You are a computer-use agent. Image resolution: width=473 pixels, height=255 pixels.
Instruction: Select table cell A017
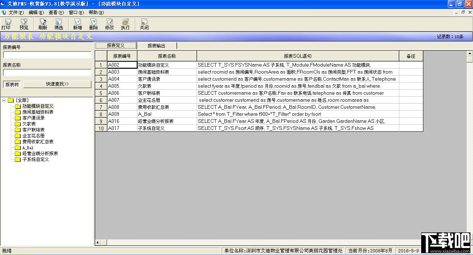pos(122,128)
